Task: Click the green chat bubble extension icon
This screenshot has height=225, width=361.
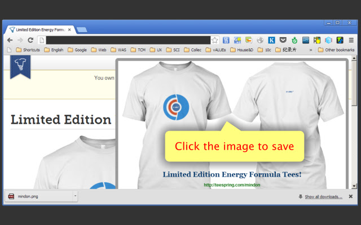Action: coord(249,40)
